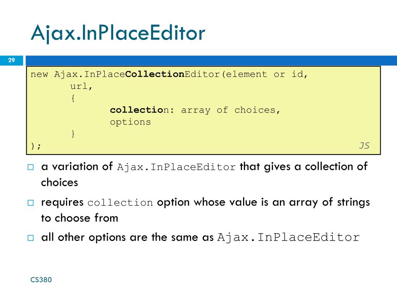Click the JS label in code box
Viewport: 397px width, 298px height.
pyautogui.click(x=364, y=146)
